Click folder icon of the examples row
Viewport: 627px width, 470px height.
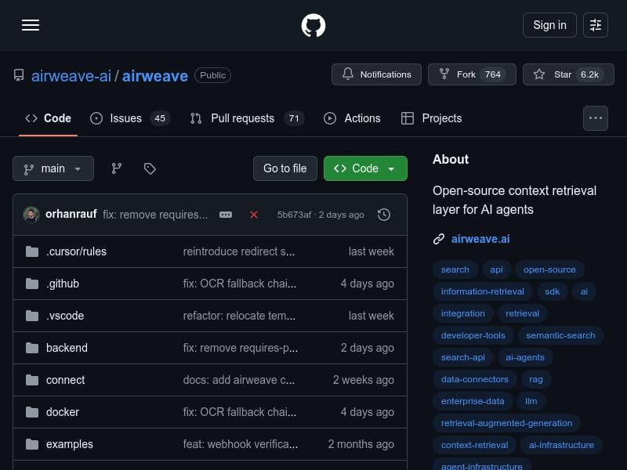tap(32, 444)
